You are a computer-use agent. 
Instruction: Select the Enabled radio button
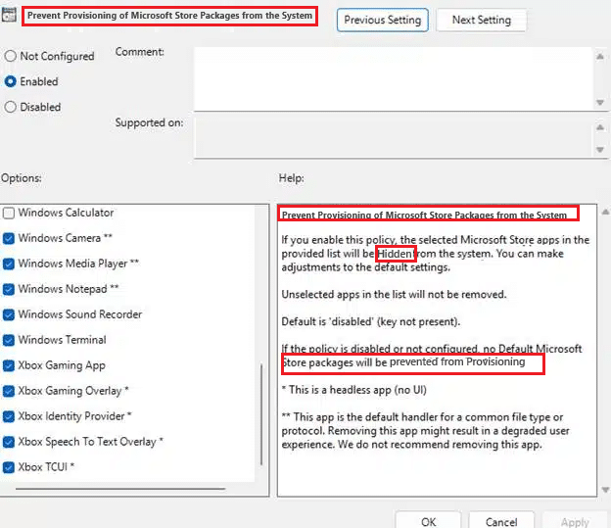click(10, 81)
